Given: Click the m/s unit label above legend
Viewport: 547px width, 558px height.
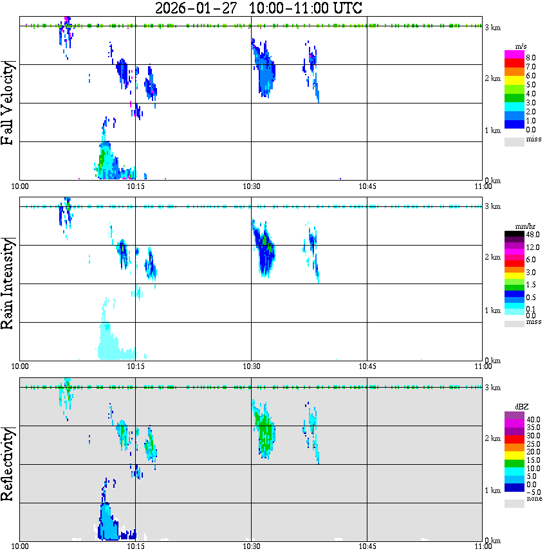Looking at the screenshot, I should pyautogui.click(x=521, y=47).
